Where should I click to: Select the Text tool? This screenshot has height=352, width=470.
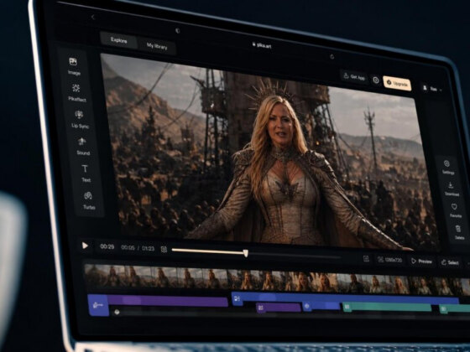pos(85,173)
